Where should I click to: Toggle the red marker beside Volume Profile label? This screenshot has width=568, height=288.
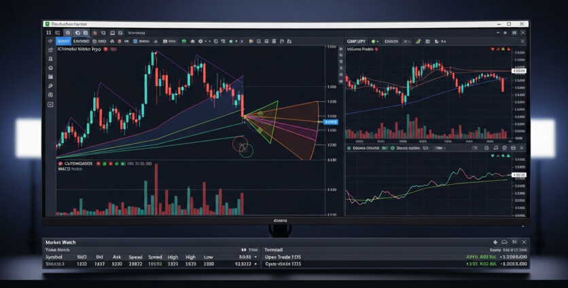pos(376,50)
